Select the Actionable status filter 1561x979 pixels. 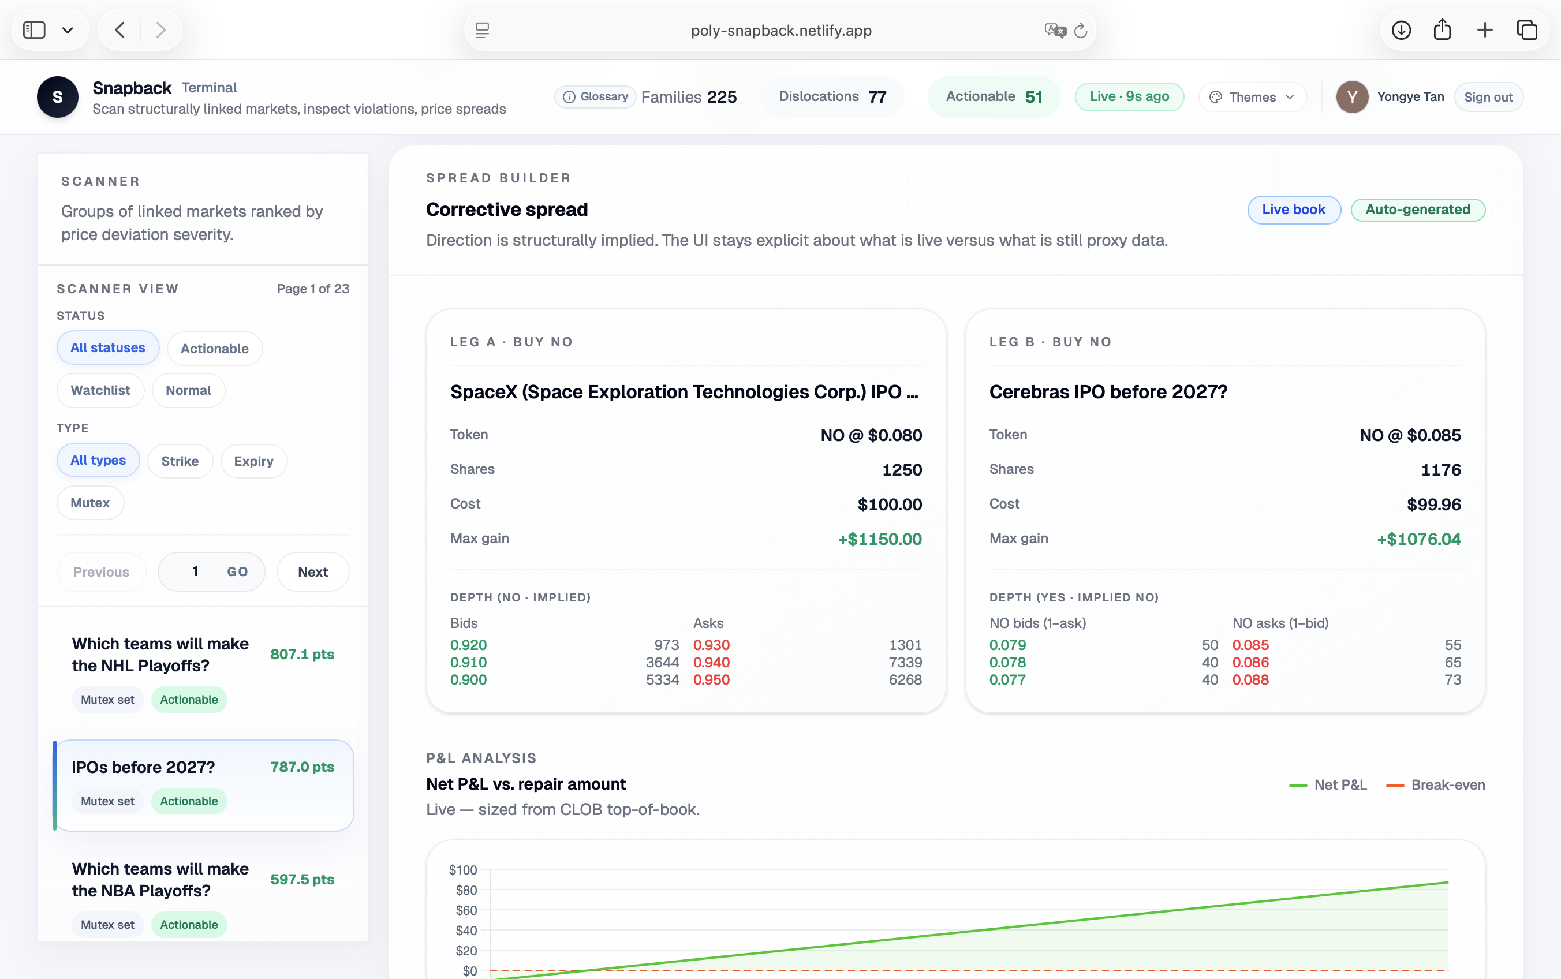[214, 348]
